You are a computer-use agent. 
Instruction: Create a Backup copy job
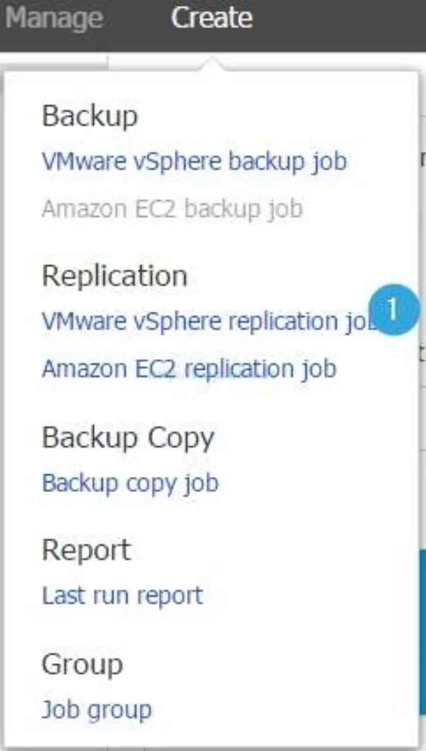click(130, 483)
